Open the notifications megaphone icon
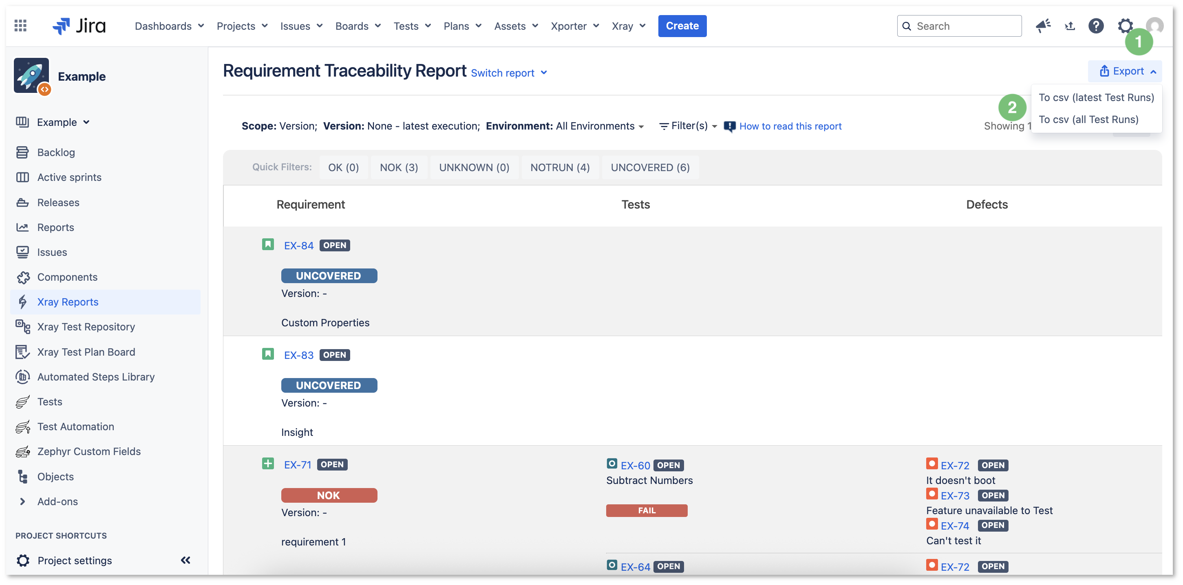 click(1044, 26)
